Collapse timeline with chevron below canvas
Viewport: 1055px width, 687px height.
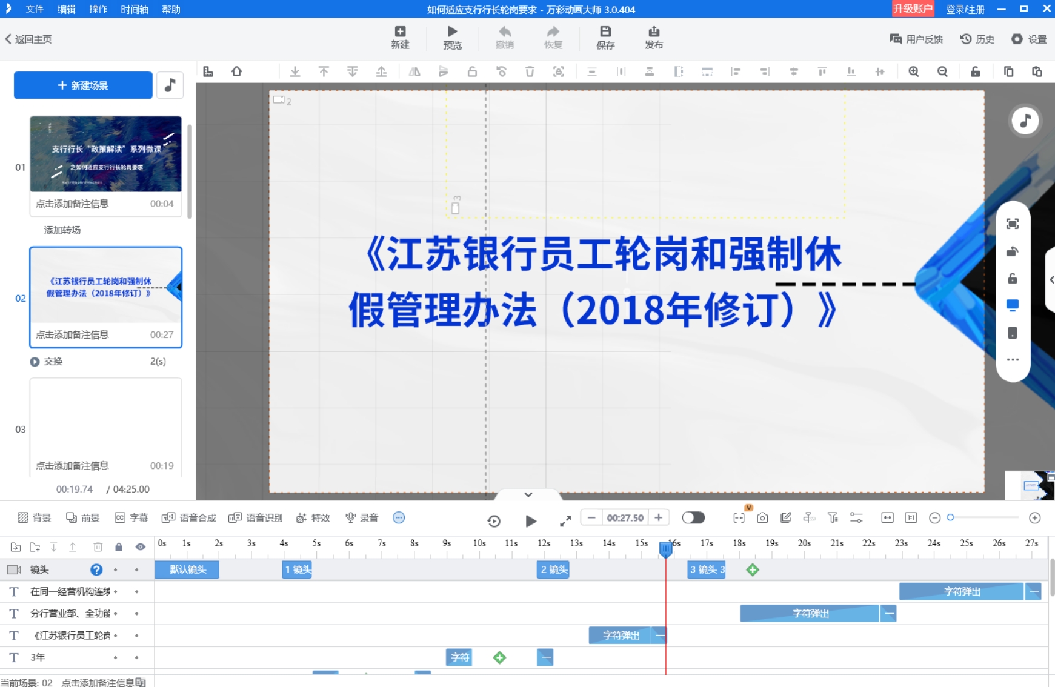pyautogui.click(x=528, y=494)
